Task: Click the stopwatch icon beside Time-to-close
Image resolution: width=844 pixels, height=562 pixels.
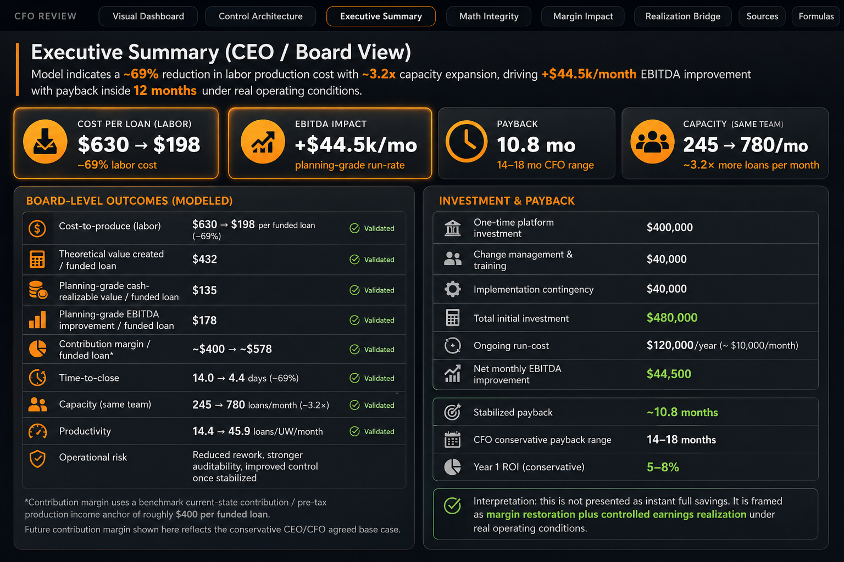Action: point(37,378)
